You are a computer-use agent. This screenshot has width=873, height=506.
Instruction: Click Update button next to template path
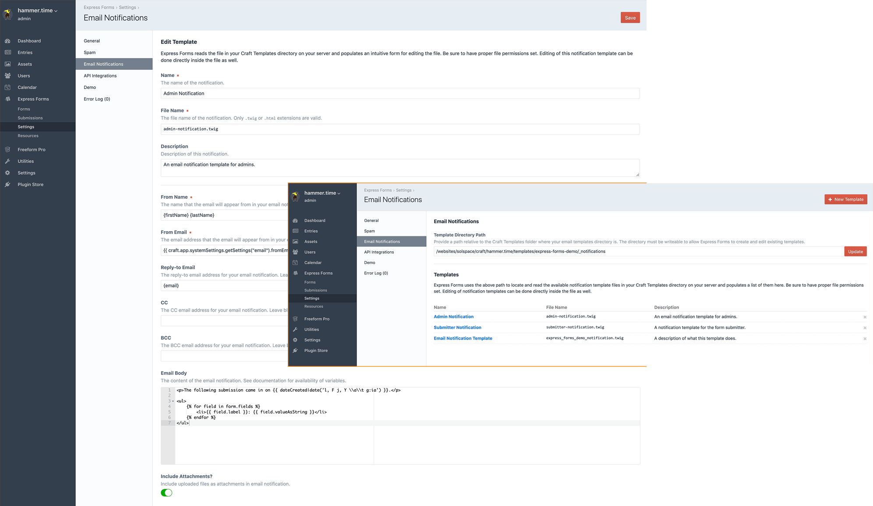[855, 251]
